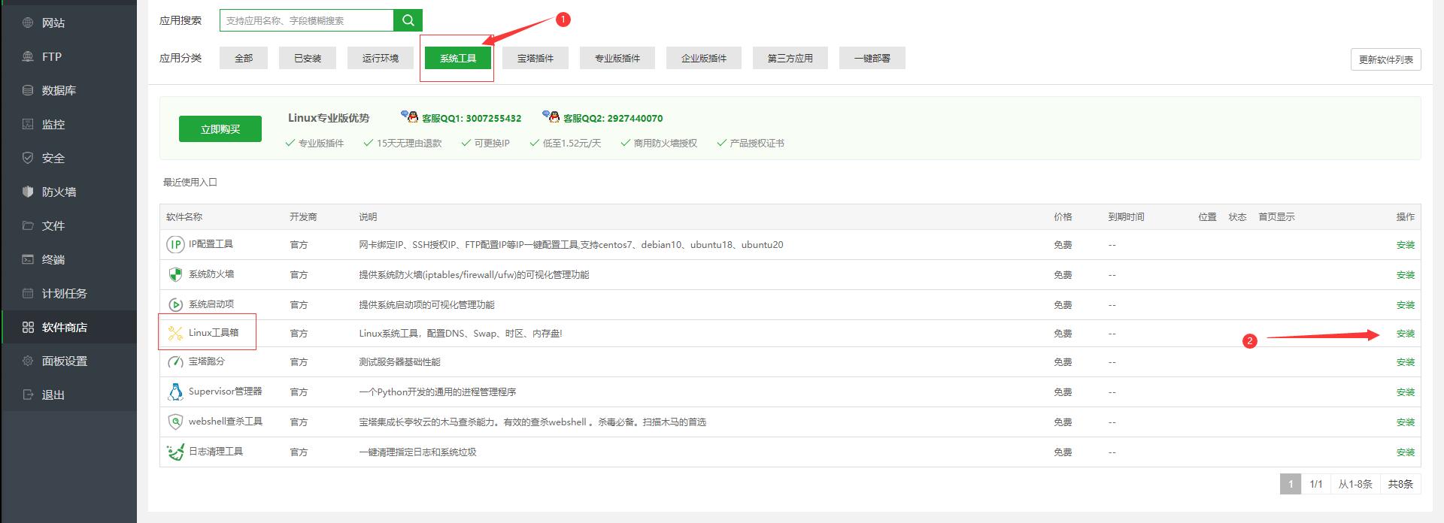Click the 到期时间 column header
Viewport: 1444px width, 523px height.
point(1126,216)
